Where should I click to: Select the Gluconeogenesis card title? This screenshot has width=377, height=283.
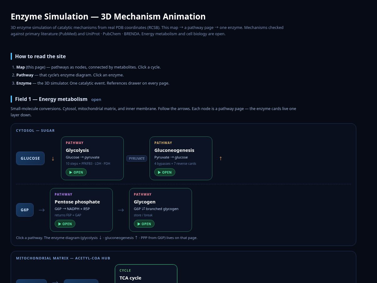(174, 150)
